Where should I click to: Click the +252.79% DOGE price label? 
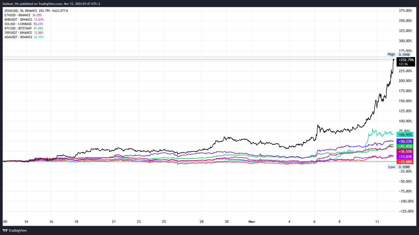406,62
